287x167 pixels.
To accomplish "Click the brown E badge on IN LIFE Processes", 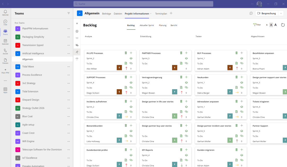I will click(x=119, y=68).
